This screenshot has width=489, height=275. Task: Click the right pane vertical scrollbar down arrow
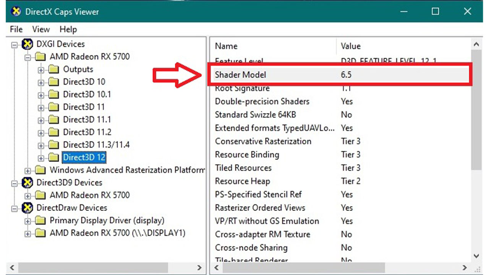[x=476, y=256]
